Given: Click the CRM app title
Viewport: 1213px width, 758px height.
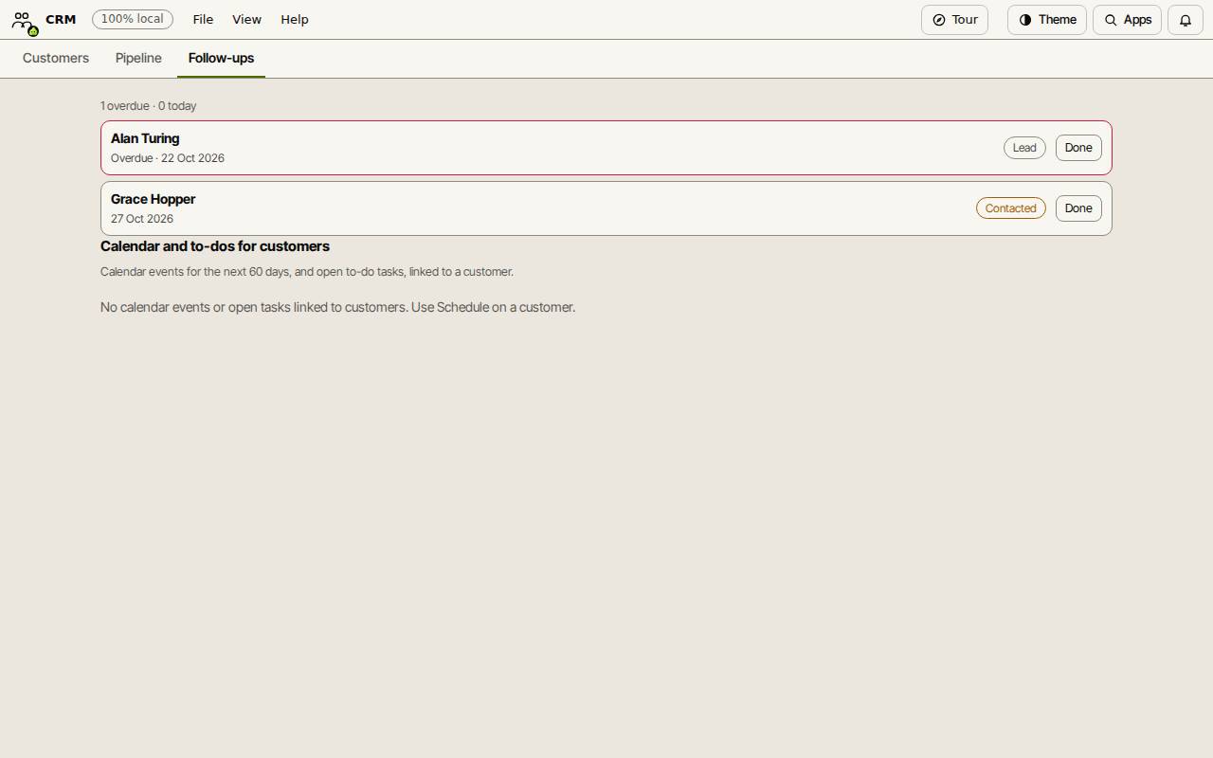Looking at the screenshot, I should click(x=61, y=19).
